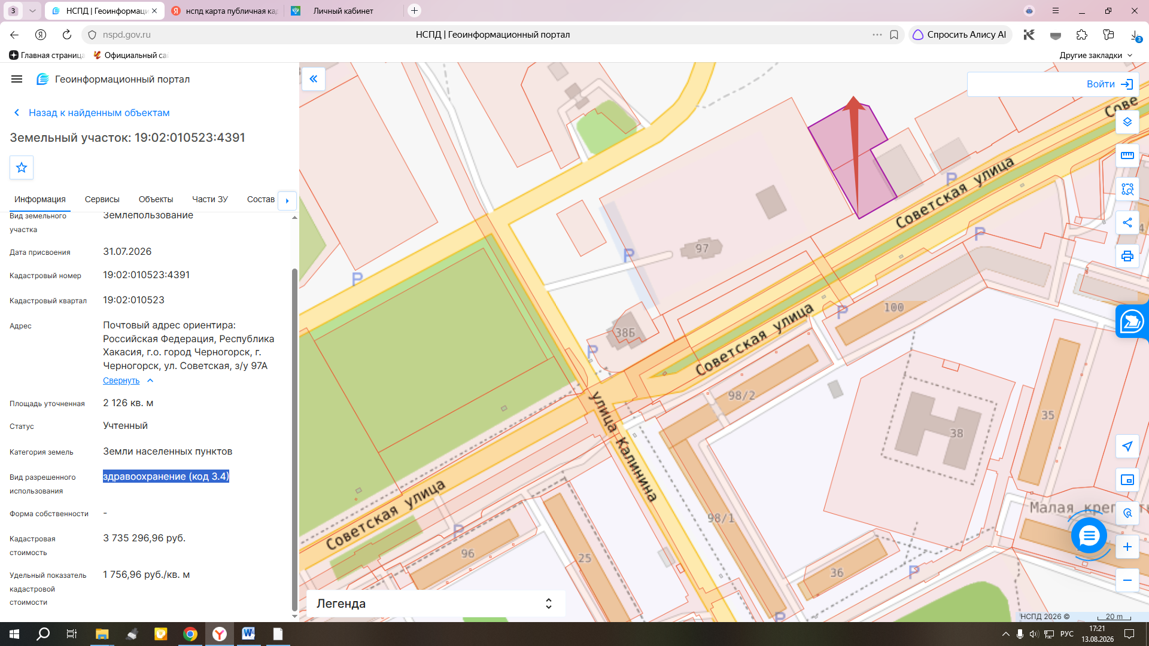Select the highlighted здравоохранение (код 3.4) text
The height and width of the screenshot is (646, 1149).
coord(166,476)
